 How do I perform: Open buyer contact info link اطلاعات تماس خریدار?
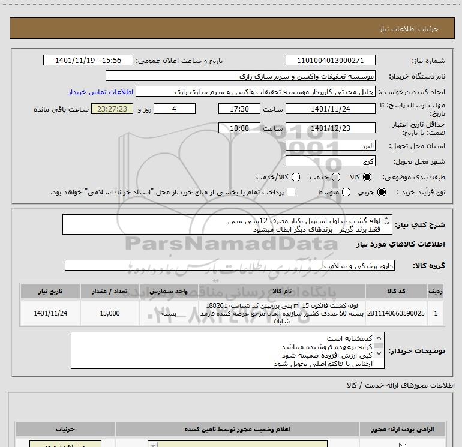[101, 92]
